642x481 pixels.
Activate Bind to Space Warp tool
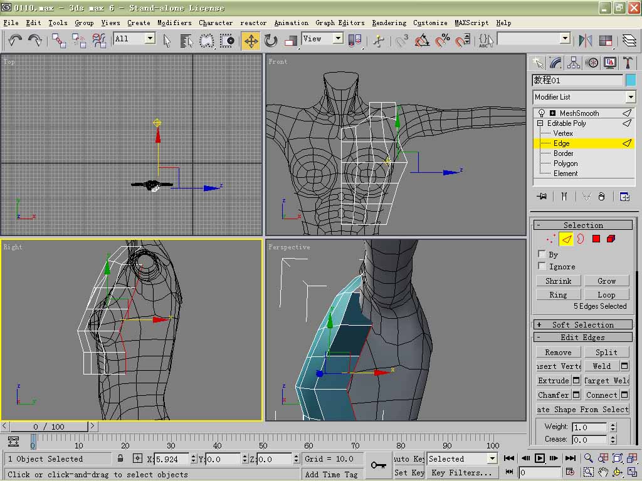pos(99,40)
